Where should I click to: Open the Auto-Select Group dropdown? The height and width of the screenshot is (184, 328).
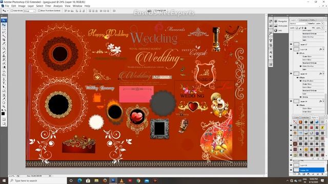(29, 11)
